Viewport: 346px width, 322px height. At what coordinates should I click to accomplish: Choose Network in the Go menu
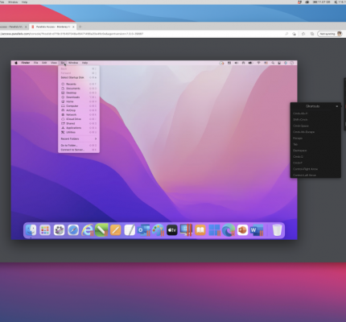coord(79,114)
